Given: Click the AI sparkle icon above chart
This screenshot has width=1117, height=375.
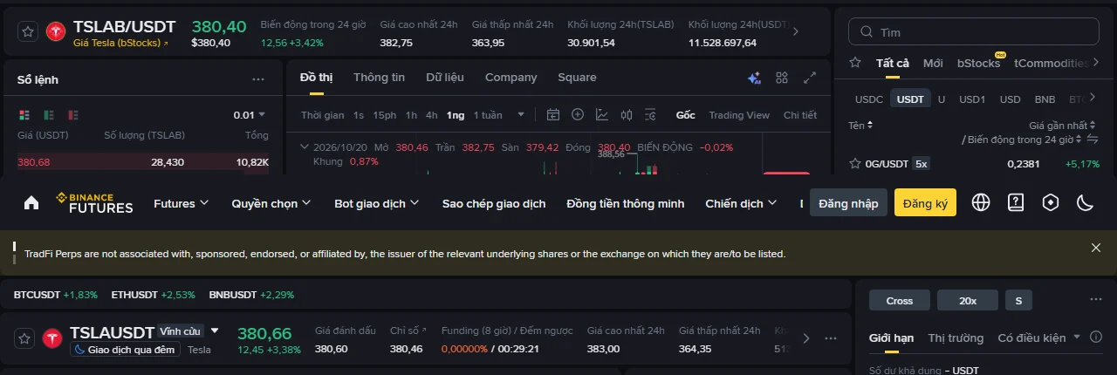Looking at the screenshot, I should point(755,78).
